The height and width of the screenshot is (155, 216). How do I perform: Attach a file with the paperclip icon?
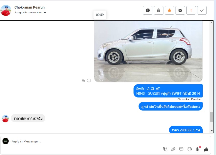[173, 149]
